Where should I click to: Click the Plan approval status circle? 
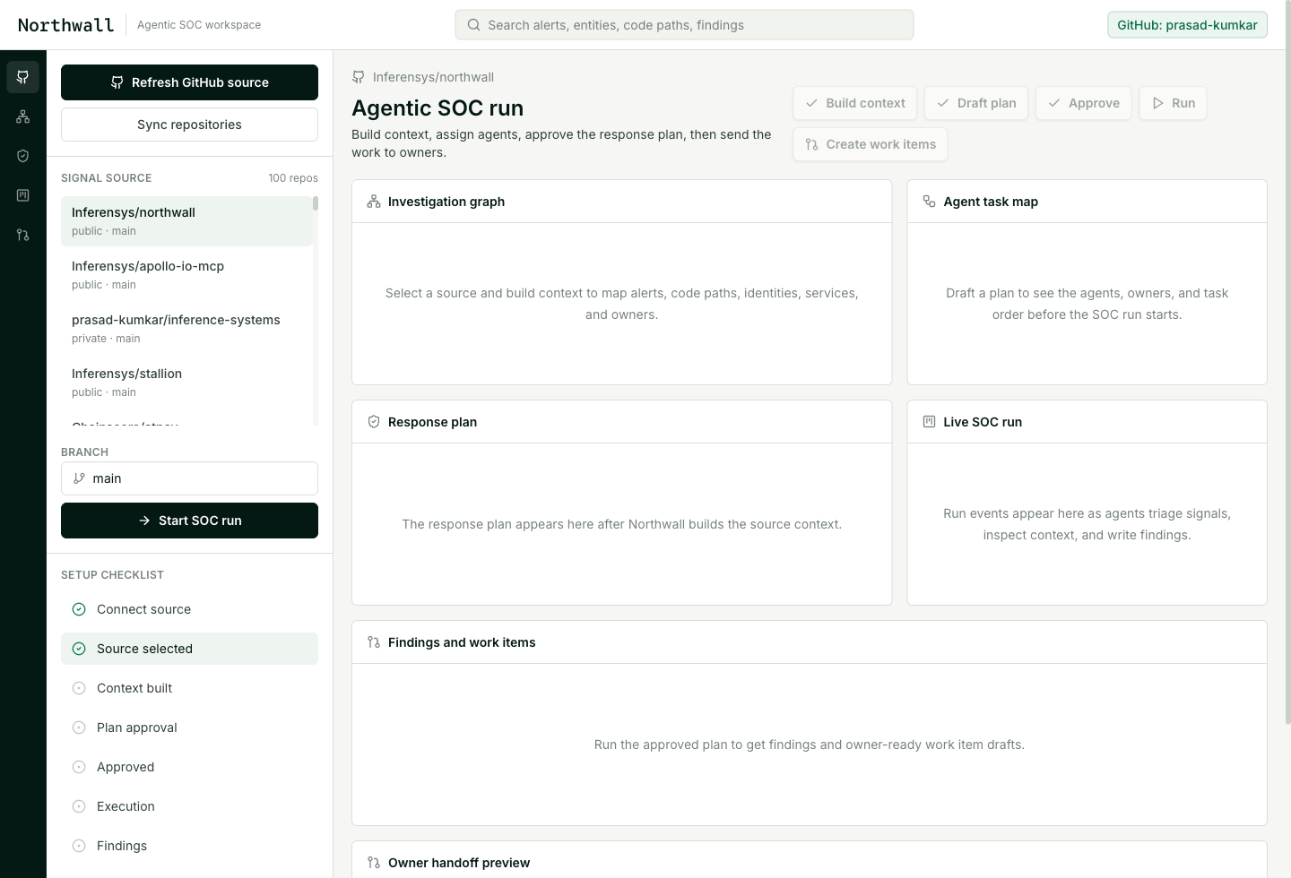79,727
